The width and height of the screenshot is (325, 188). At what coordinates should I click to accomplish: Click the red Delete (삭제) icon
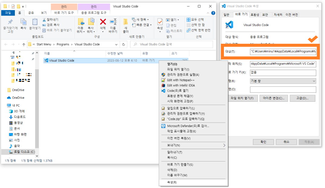(103, 21)
